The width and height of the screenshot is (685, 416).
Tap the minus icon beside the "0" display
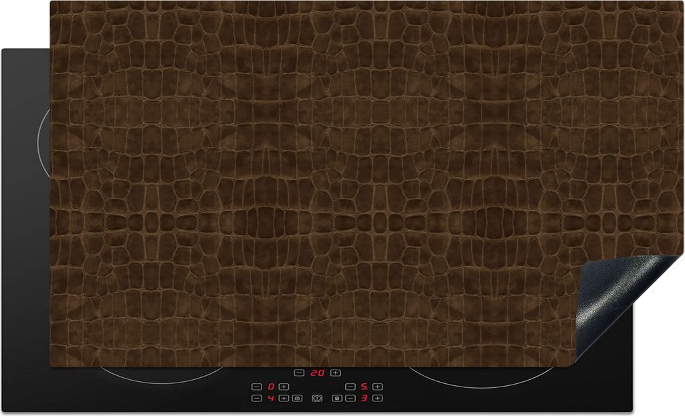[256, 387]
